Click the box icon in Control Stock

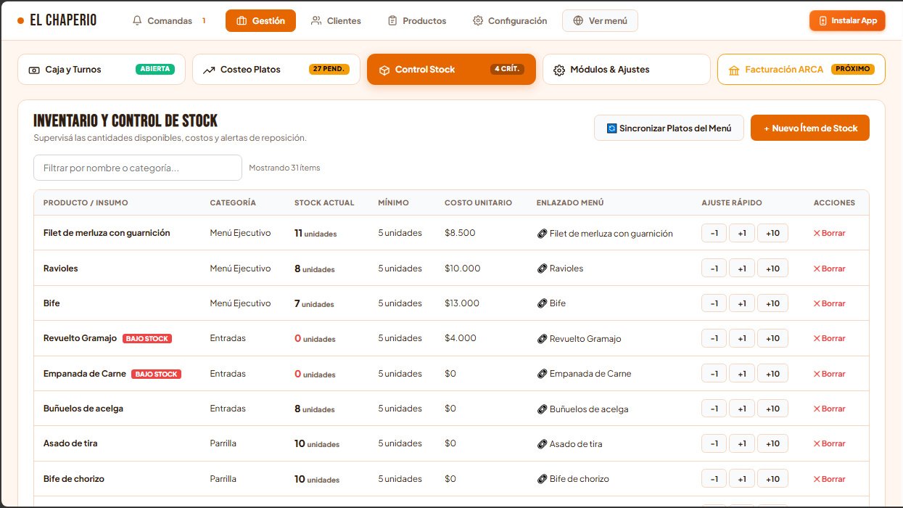(x=384, y=70)
